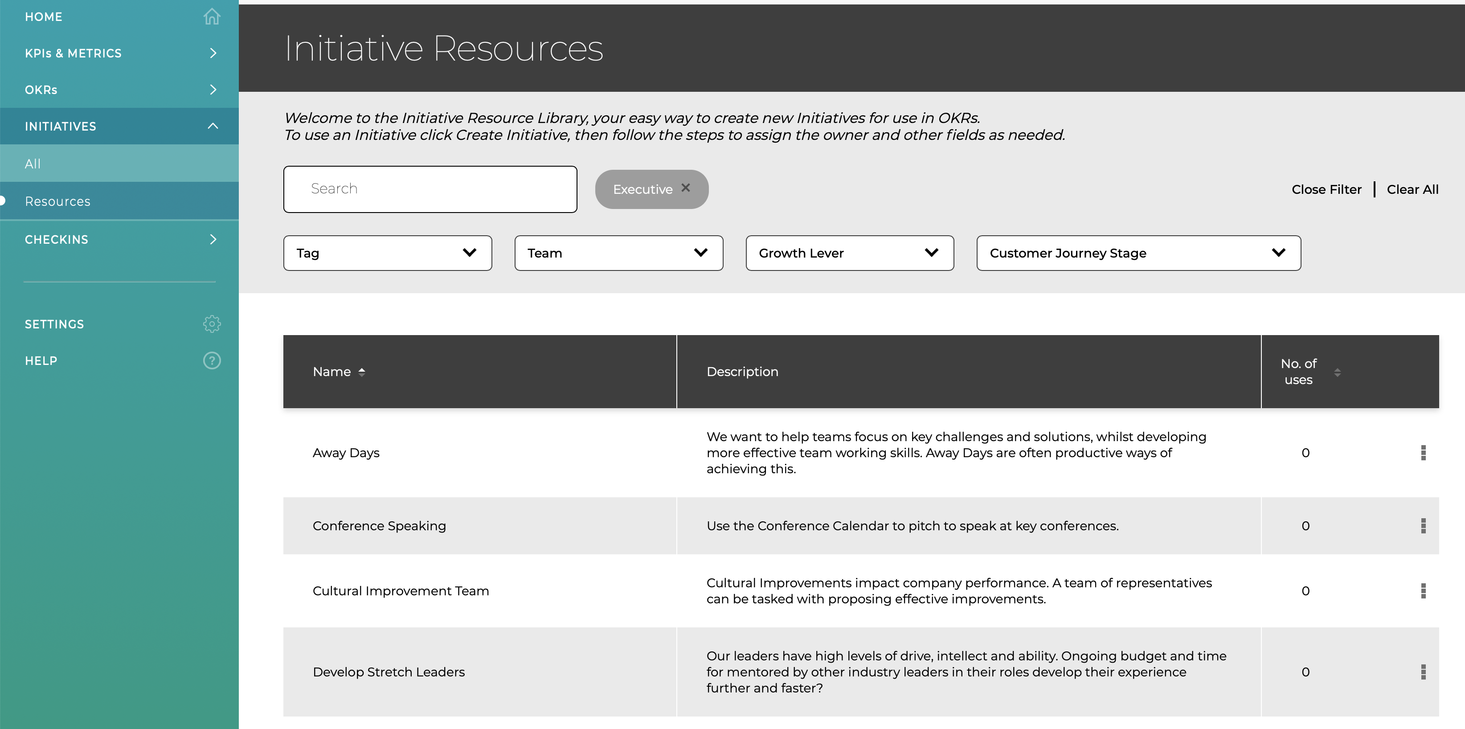Remove the Executive filter chip
The width and height of the screenshot is (1465, 729).
coord(685,188)
